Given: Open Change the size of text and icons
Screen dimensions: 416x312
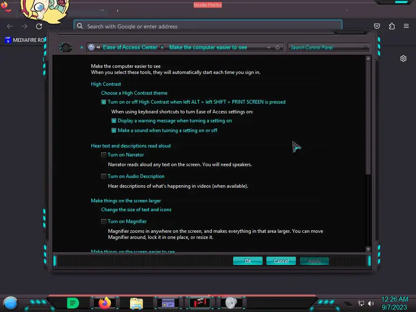Looking at the screenshot, I should coord(136,210).
